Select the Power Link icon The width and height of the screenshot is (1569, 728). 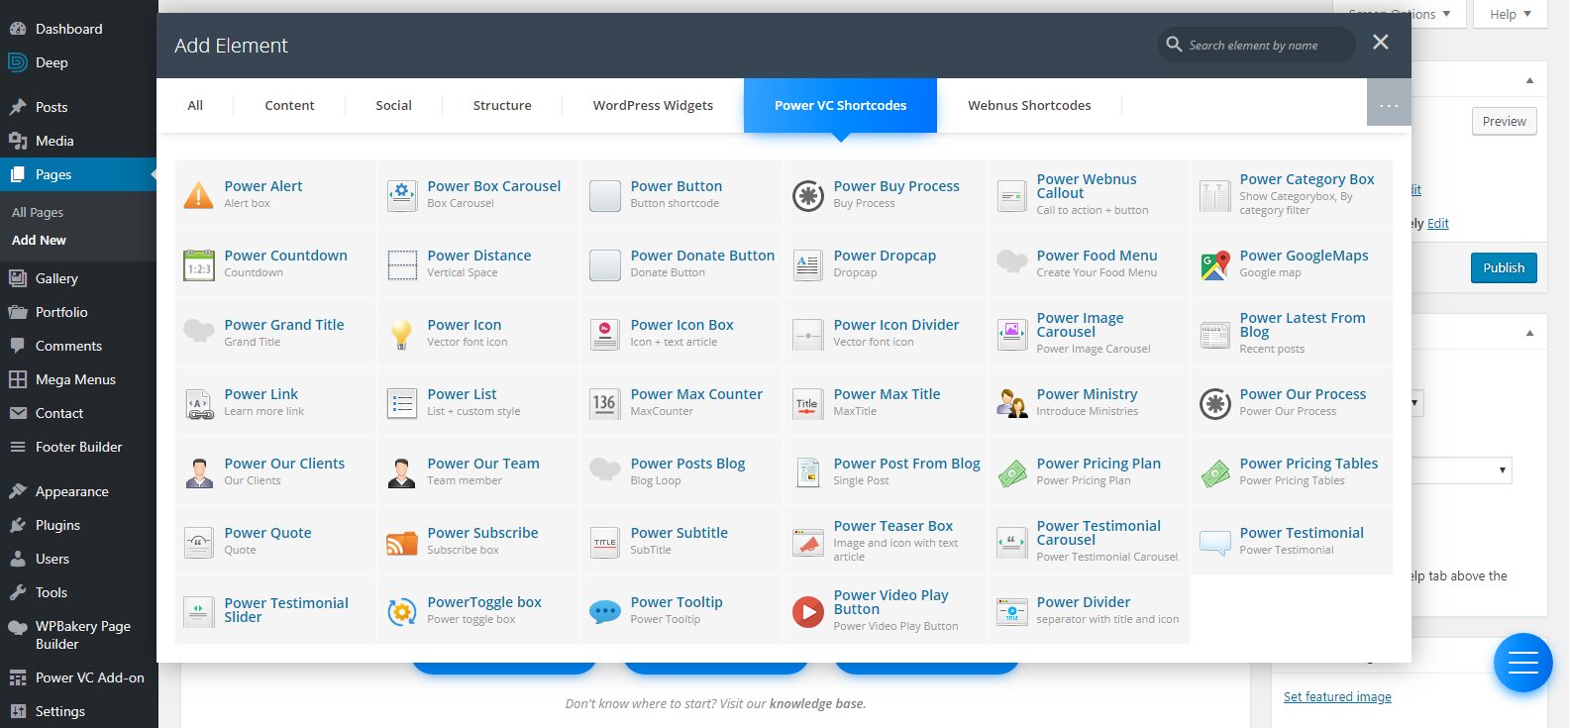click(199, 403)
